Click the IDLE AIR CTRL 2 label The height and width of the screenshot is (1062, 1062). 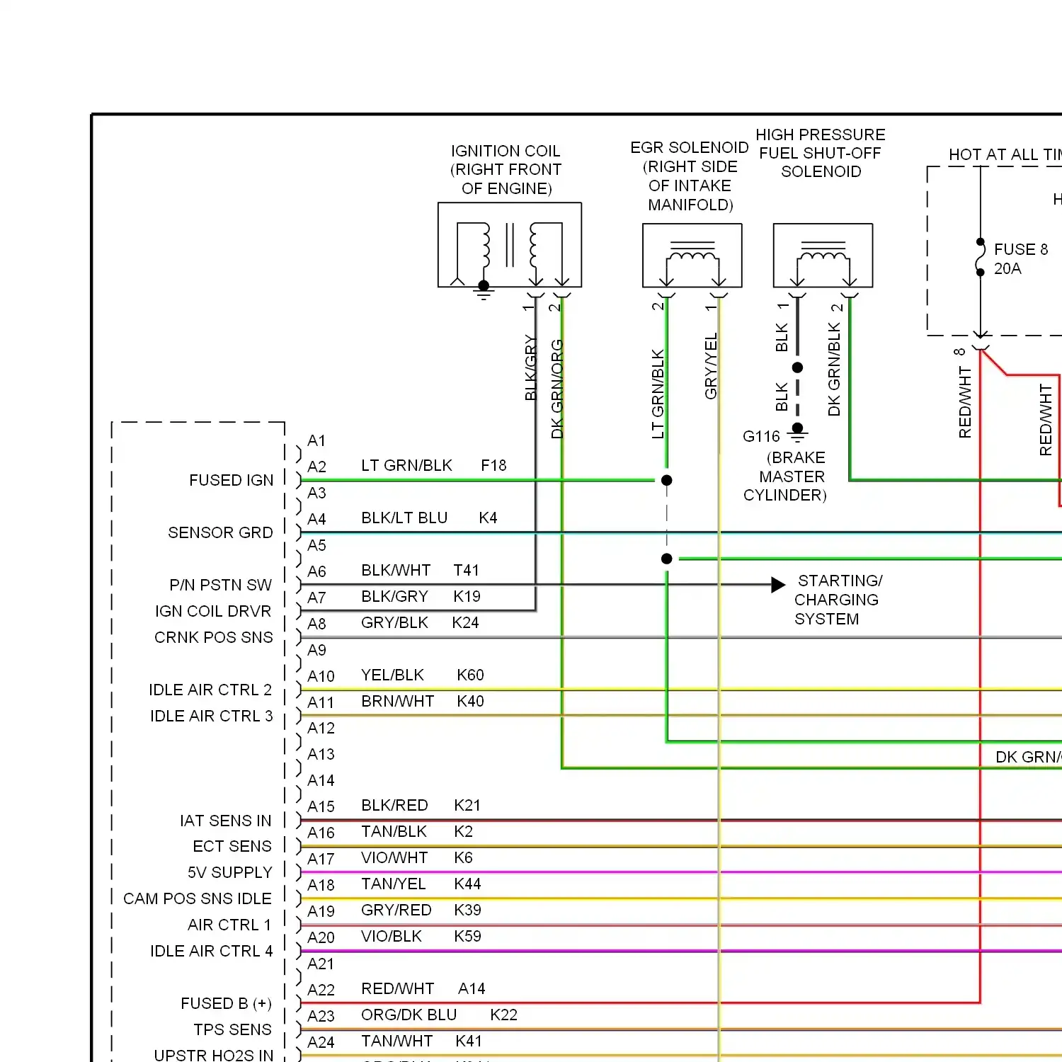coord(210,690)
